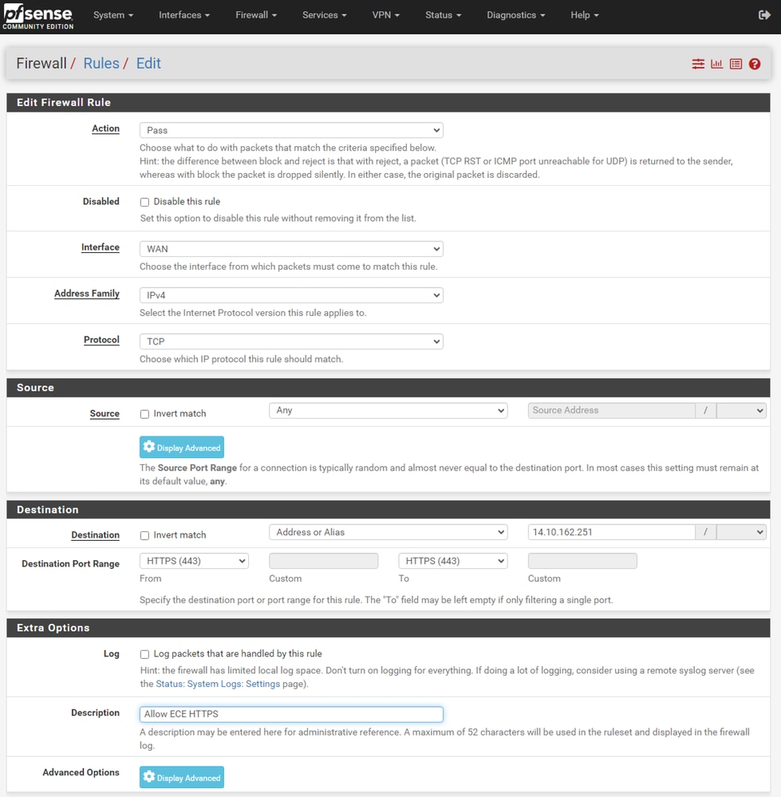This screenshot has width=781, height=797.
Task: Open the Destination type dropdown Address or Alias
Action: (x=389, y=532)
